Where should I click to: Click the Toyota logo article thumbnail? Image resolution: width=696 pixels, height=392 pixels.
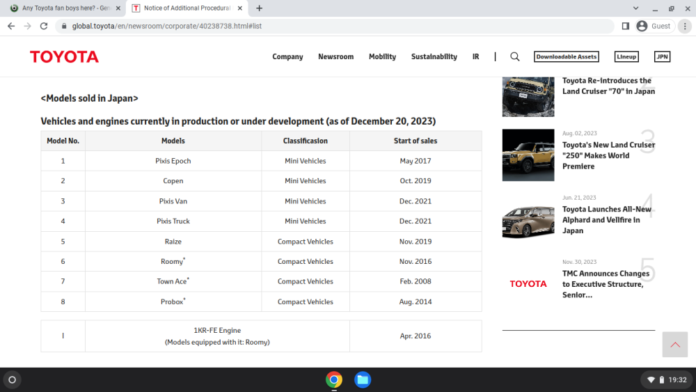point(528,284)
